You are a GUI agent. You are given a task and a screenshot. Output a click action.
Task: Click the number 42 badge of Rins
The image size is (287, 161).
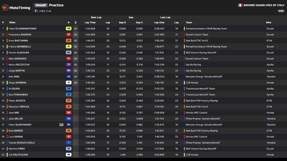point(69,77)
